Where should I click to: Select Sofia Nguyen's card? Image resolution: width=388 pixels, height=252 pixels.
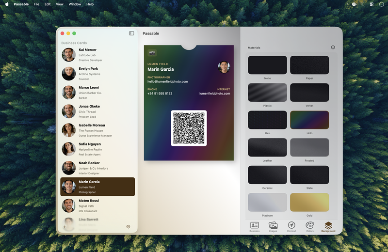click(x=97, y=149)
